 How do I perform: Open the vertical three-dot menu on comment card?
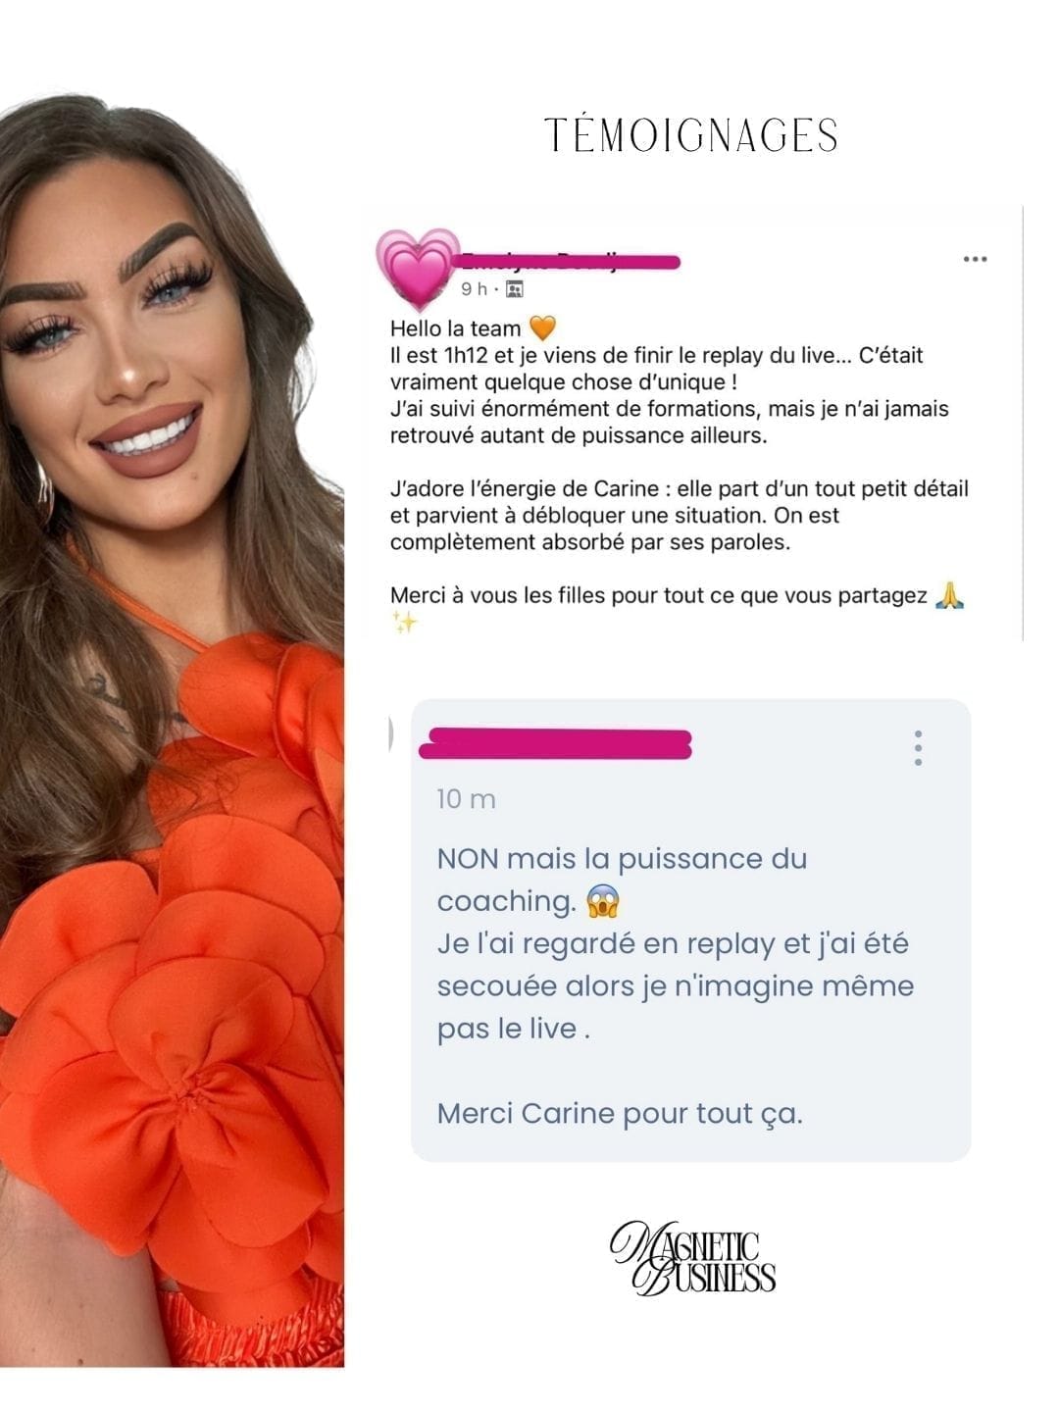[x=918, y=748]
